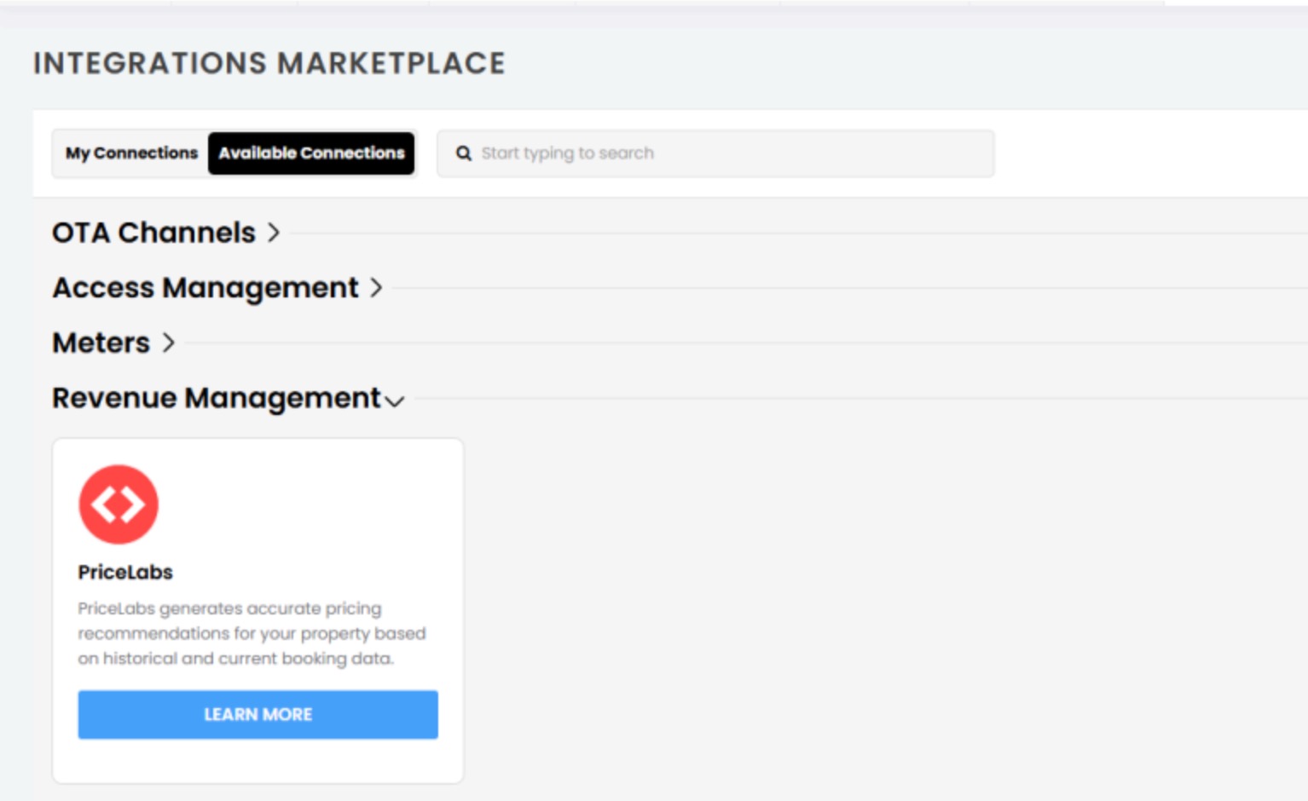
Task: Switch to the My Connections tab
Action: [x=131, y=153]
